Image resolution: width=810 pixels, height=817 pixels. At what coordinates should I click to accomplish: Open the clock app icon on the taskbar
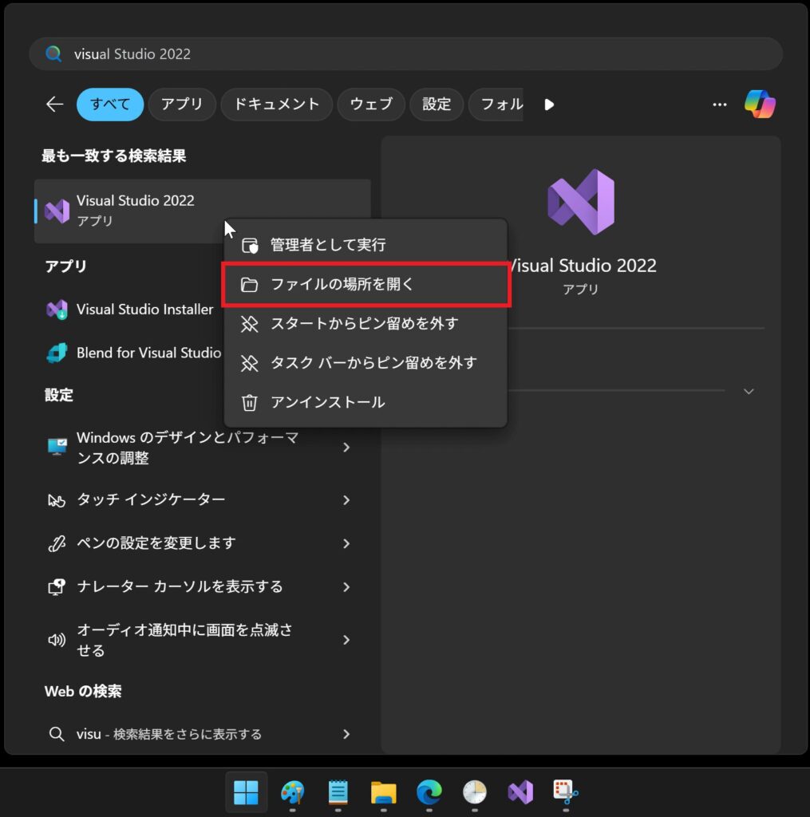point(474,792)
